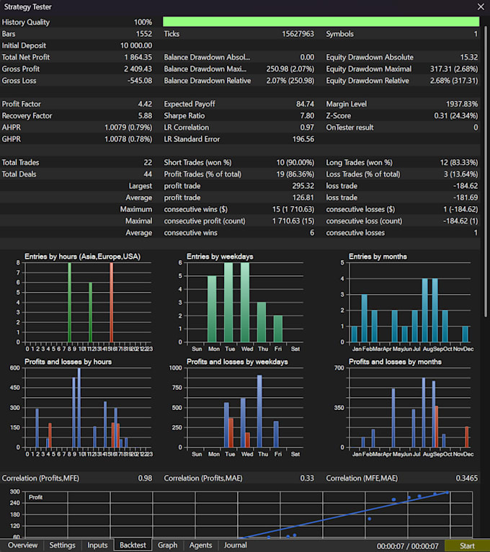Click the Start button
Screen dimensions: 490x552
pyautogui.click(x=467, y=546)
